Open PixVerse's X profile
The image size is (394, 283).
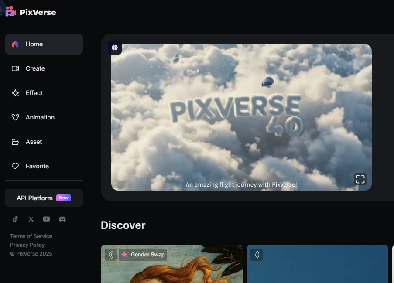tap(31, 219)
